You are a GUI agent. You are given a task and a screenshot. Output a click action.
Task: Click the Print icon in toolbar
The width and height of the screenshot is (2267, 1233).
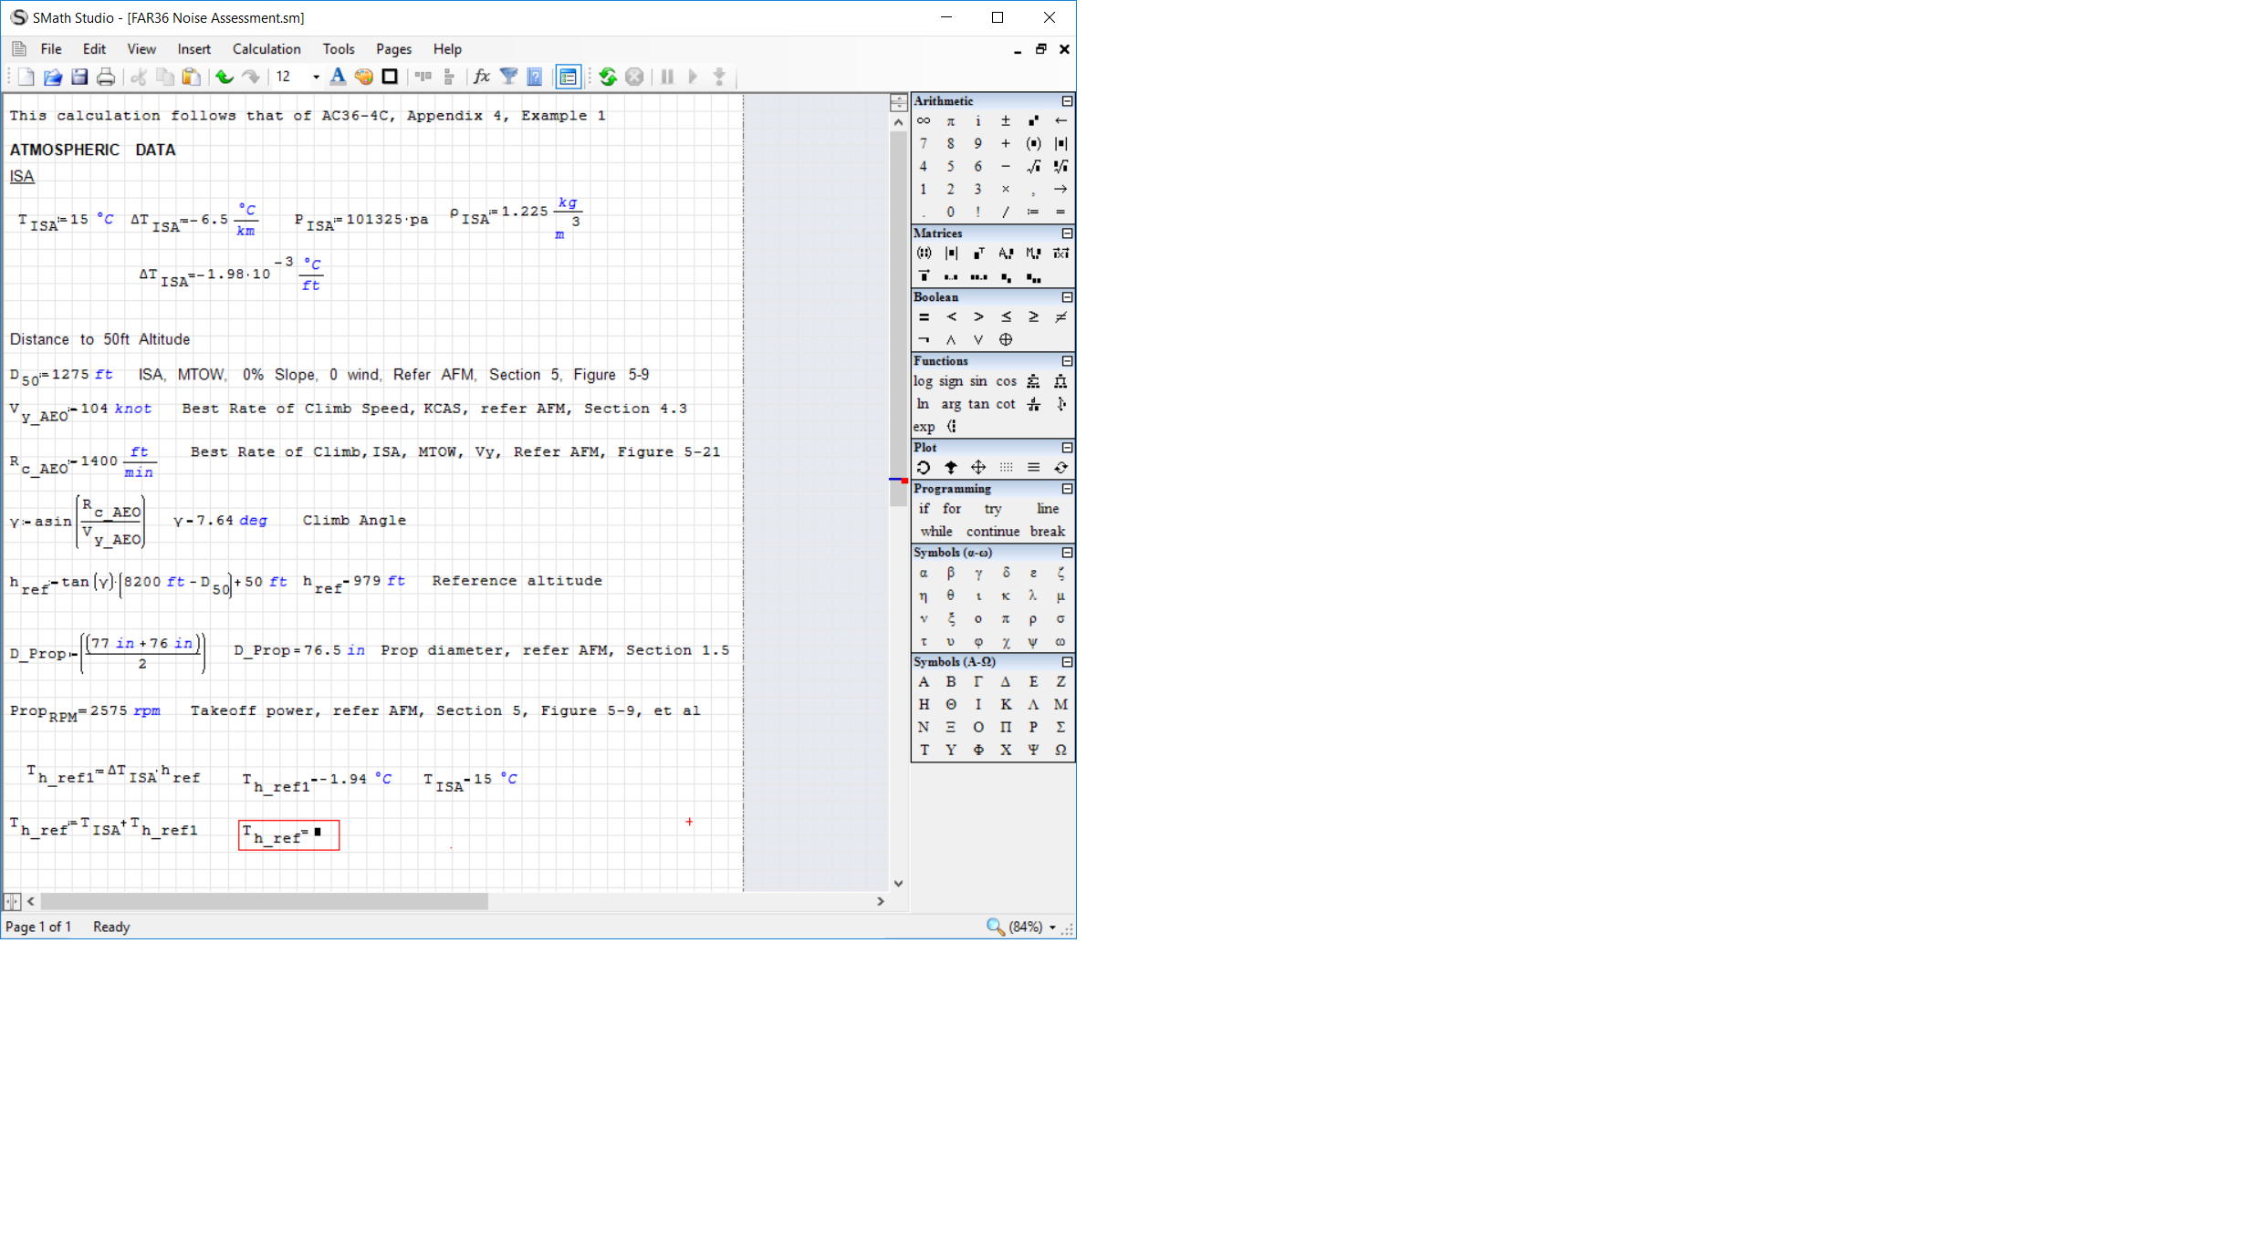tap(106, 77)
